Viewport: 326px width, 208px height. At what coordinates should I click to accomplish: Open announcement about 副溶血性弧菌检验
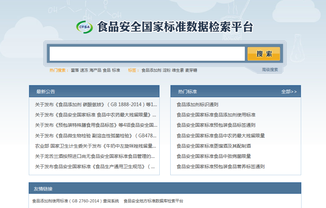(96, 136)
